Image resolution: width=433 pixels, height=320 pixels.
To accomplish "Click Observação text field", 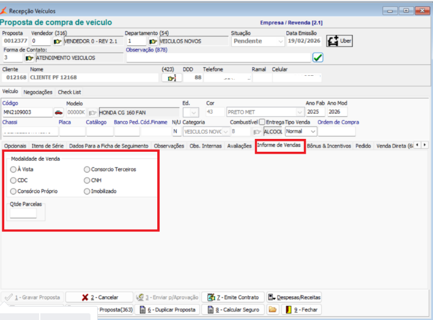I will tap(218, 58).
